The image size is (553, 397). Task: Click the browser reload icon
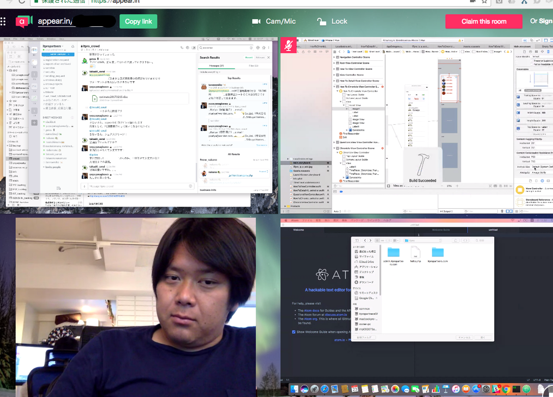(22, 2)
